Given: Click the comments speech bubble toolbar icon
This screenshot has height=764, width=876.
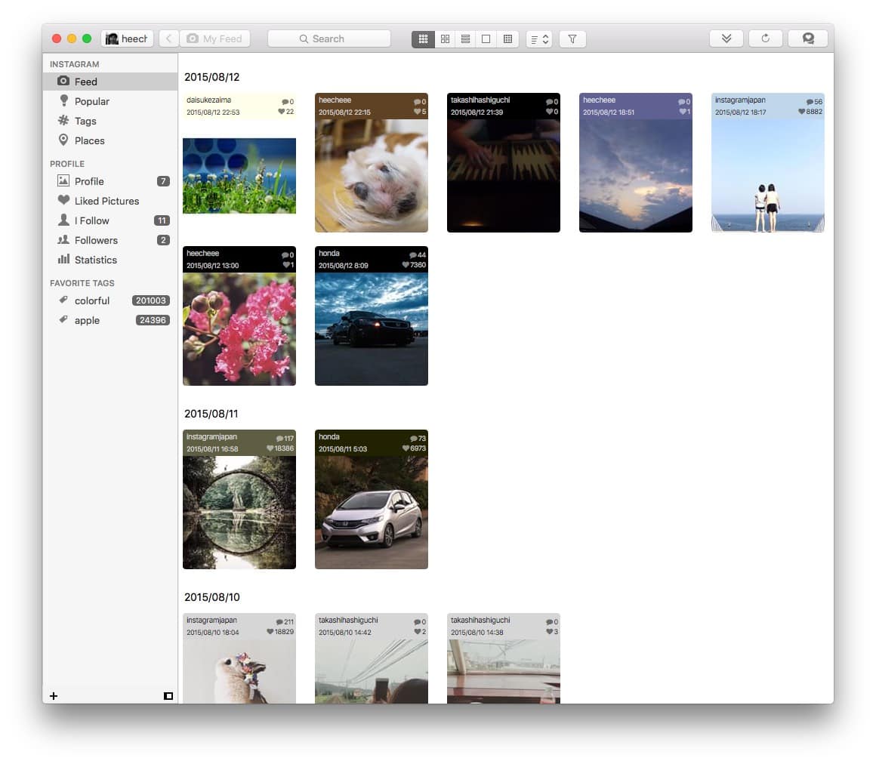Looking at the screenshot, I should pyautogui.click(x=807, y=39).
